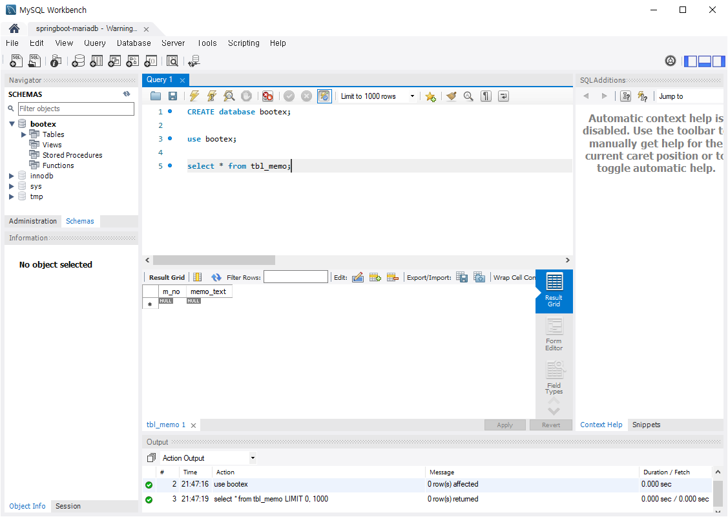The image size is (728, 517).
Task: Select Views under bootex schema
Action: (x=52, y=145)
